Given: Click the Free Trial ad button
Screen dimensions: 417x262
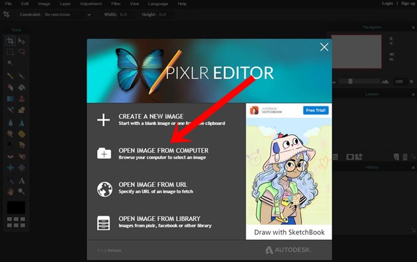Looking at the screenshot, I should point(315,110).
